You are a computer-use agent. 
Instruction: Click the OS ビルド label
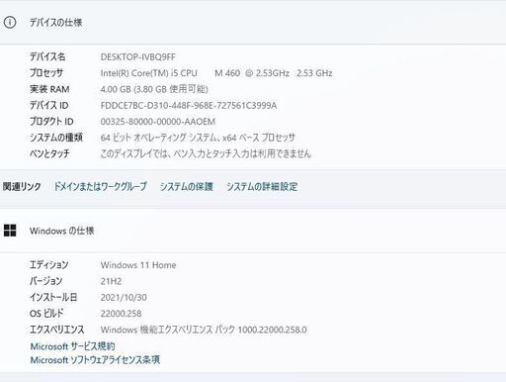coord(46,314)
